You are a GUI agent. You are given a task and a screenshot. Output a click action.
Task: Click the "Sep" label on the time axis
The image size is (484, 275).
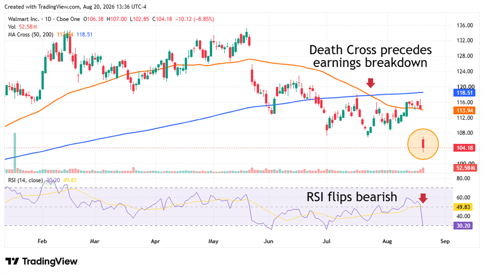445,241
